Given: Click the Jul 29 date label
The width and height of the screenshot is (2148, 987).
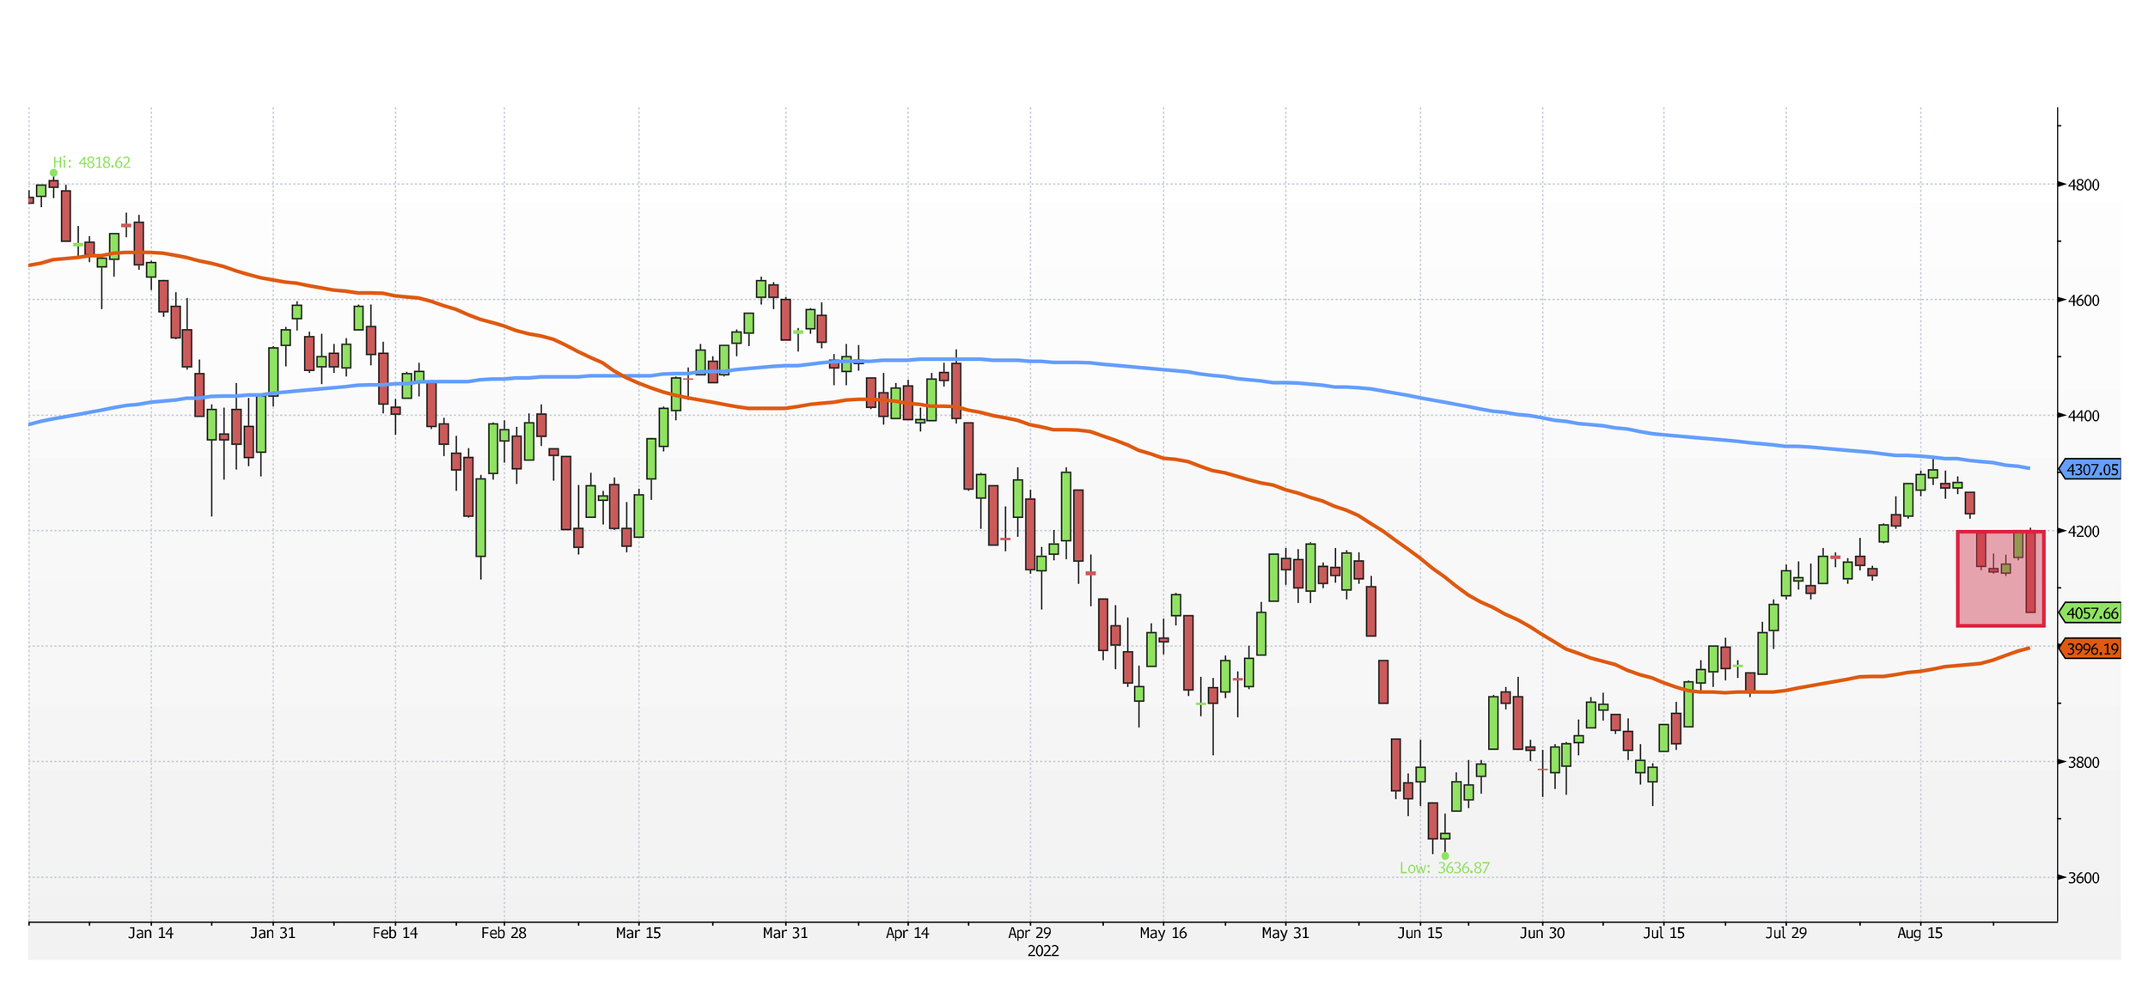Looking at the screenshot, I should pyautogui.click(x=1785, y=934).
